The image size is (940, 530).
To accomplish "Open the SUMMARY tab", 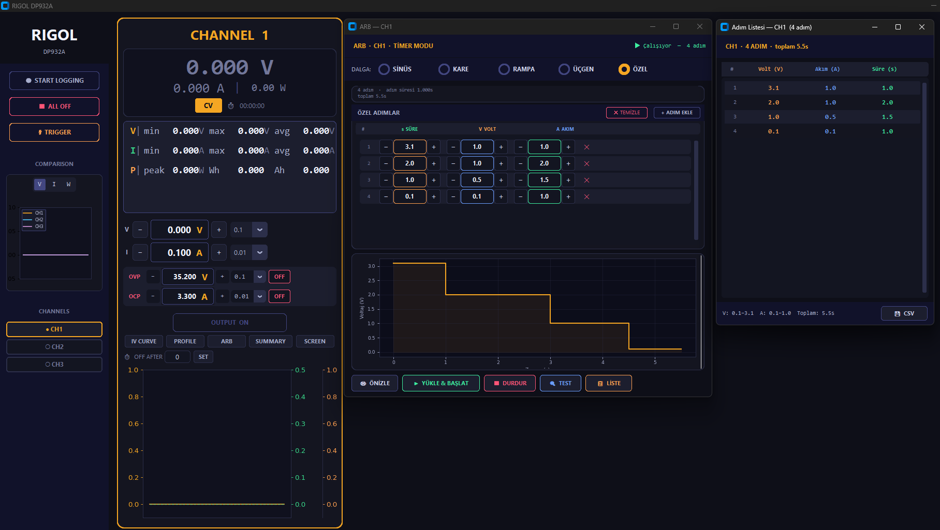I will click(x=270, y=342).
